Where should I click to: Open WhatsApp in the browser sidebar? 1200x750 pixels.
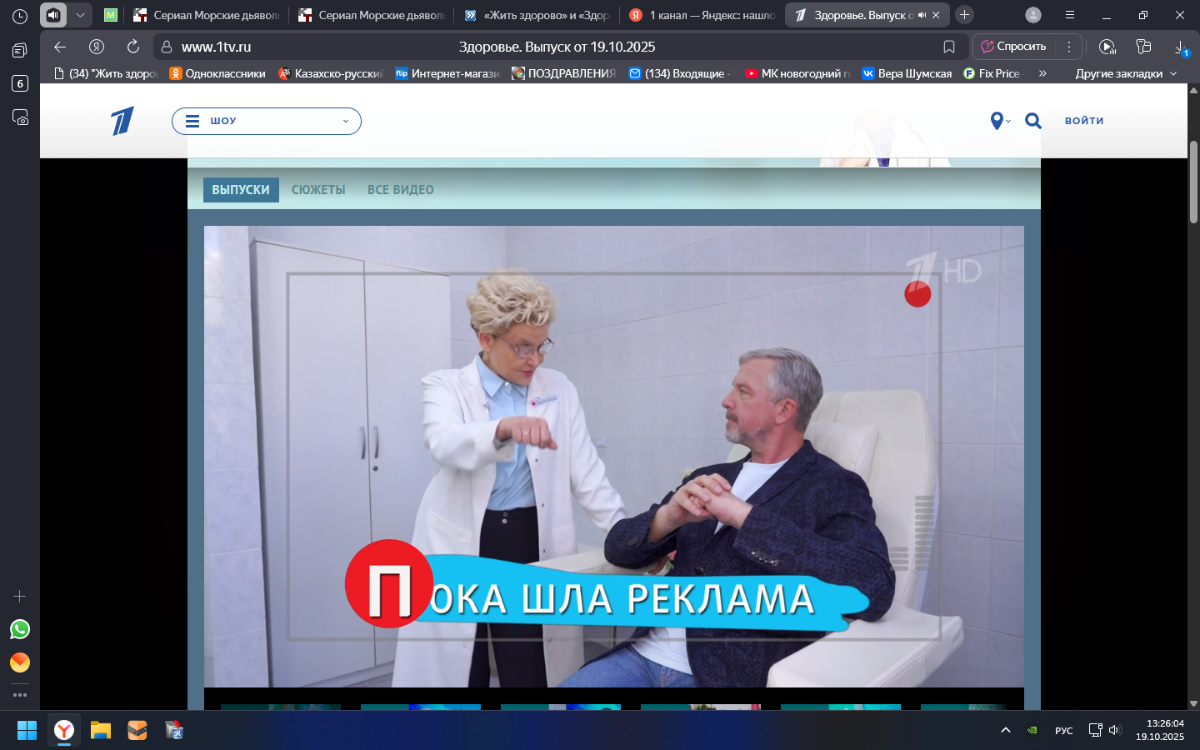tap(20, 629)
